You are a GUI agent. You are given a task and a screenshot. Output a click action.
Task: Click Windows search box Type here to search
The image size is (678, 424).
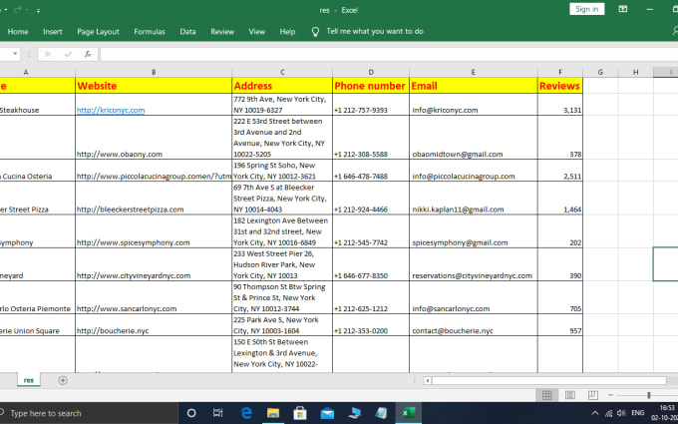(x=88, y=413)
